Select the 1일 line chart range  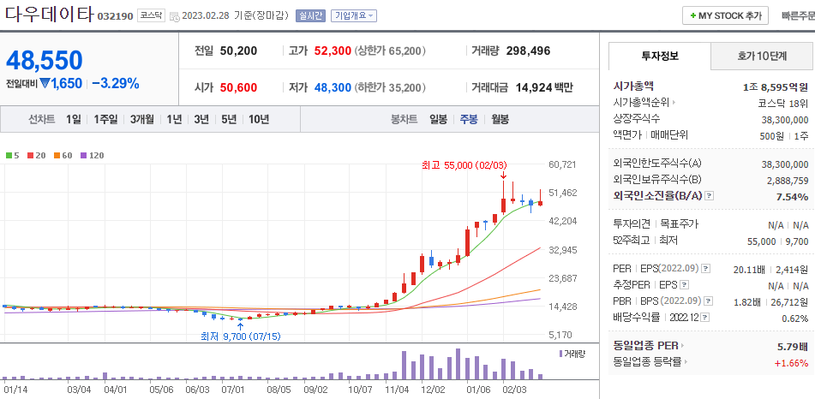(x=74, y=119)
